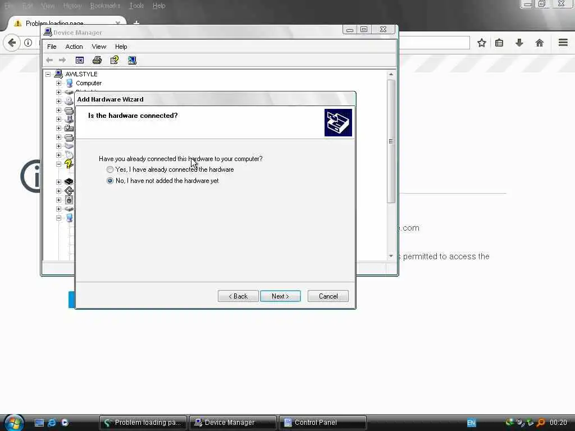This screenshot has height=431, width=575.
Task: Click the processor chip icon in tree
Action: 69,182
